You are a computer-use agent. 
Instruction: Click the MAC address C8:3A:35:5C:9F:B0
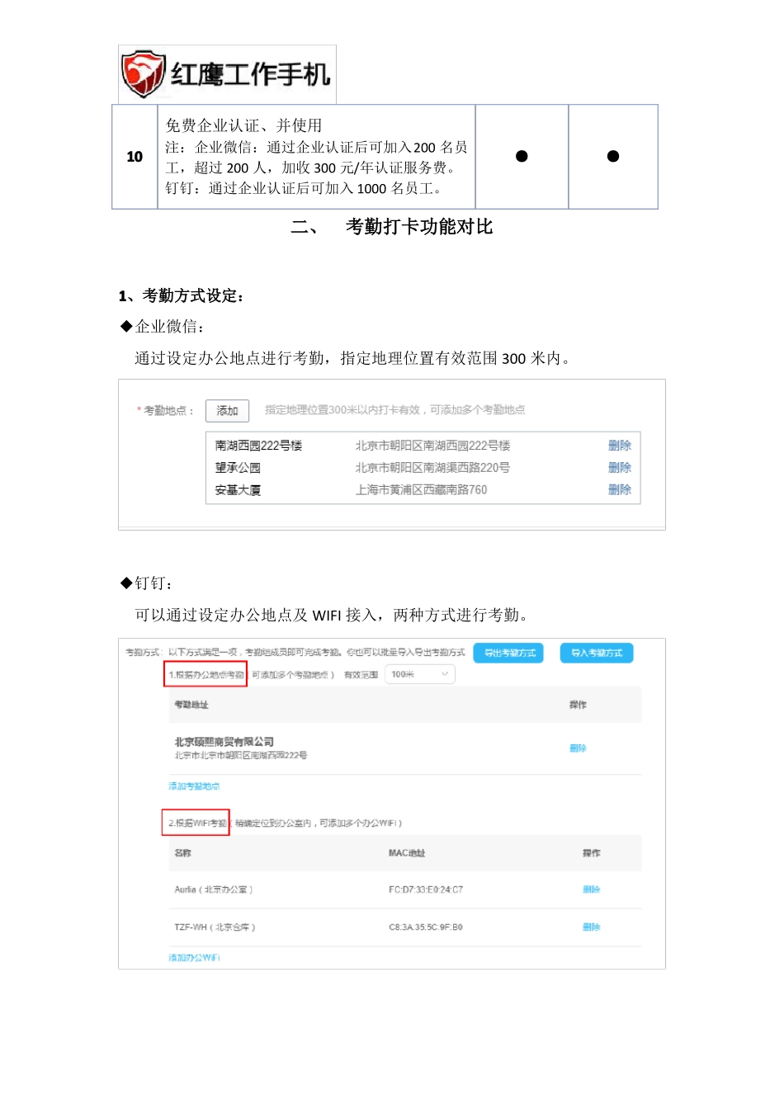point(426,927)
